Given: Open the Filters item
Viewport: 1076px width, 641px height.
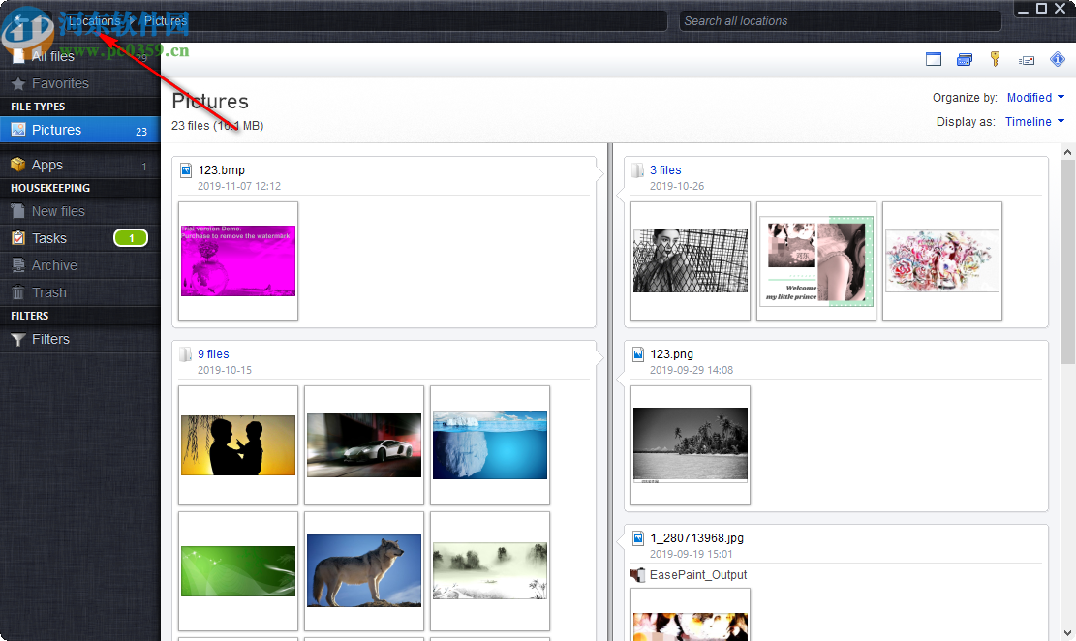Looking at the screenshot, I should click(x=79, y=339).
